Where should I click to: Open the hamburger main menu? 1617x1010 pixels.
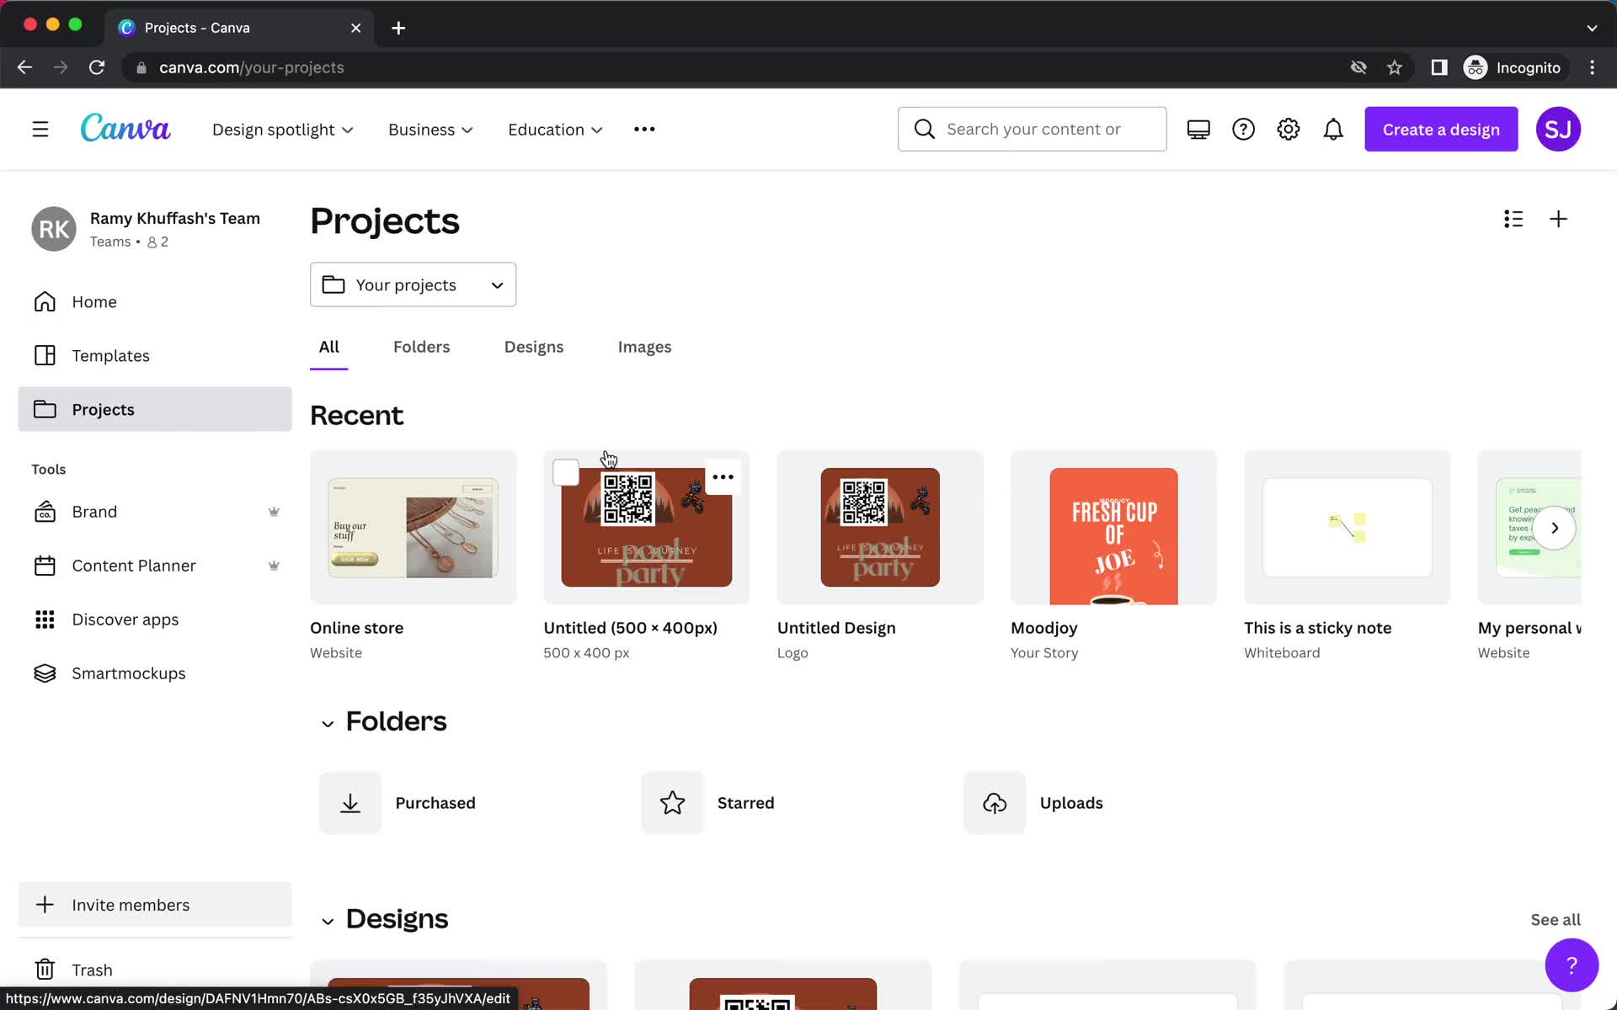click(40, 129)
